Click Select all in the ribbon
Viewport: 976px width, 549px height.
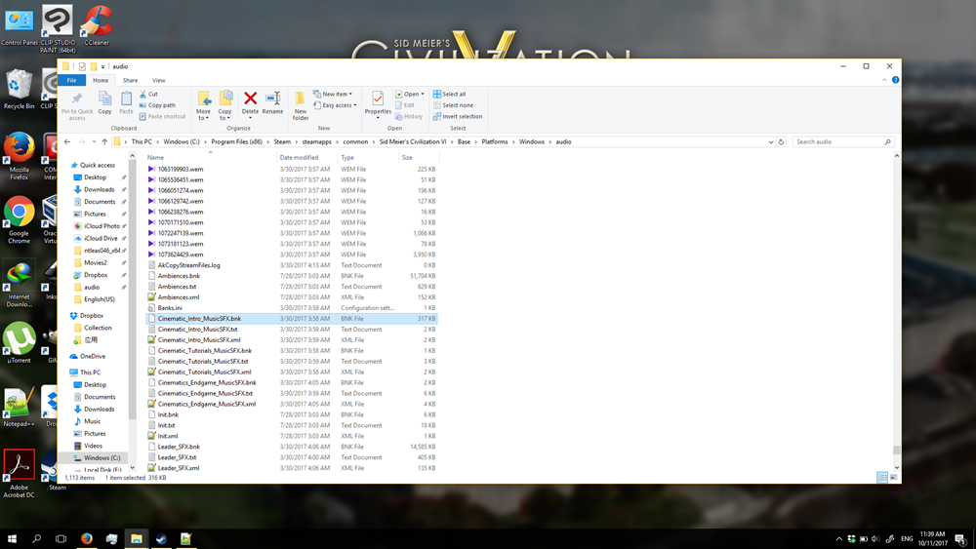coord(449,94)
